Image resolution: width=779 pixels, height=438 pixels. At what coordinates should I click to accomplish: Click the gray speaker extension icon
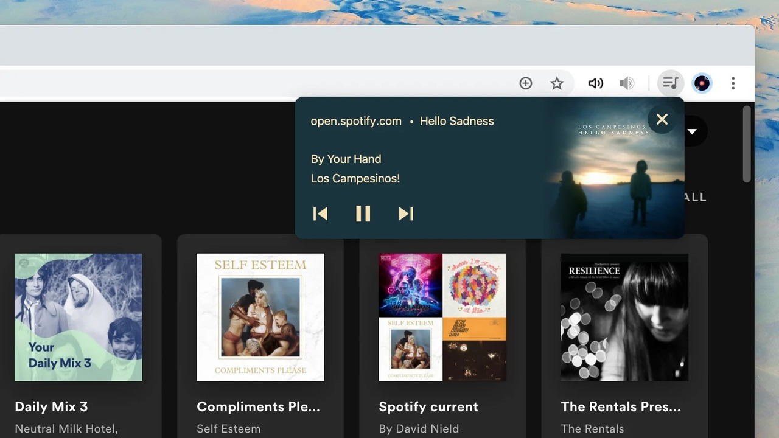[x=626, y=83]
